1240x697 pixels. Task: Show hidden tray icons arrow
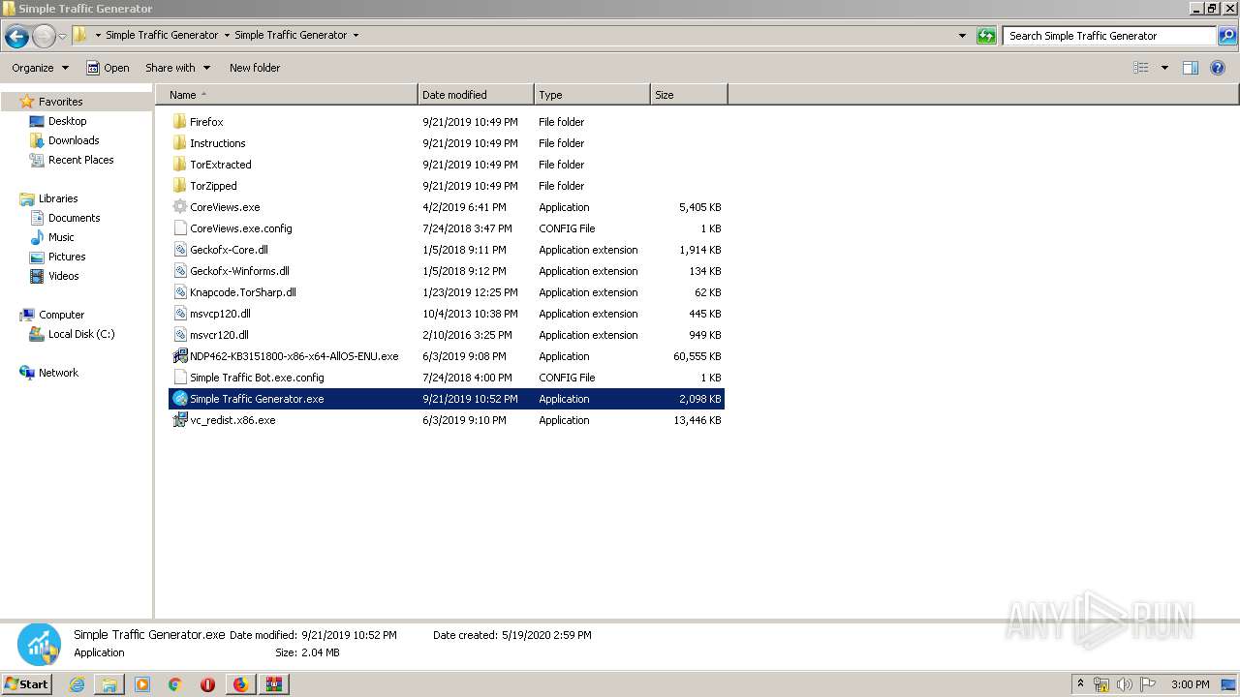tap(1080, 684)
